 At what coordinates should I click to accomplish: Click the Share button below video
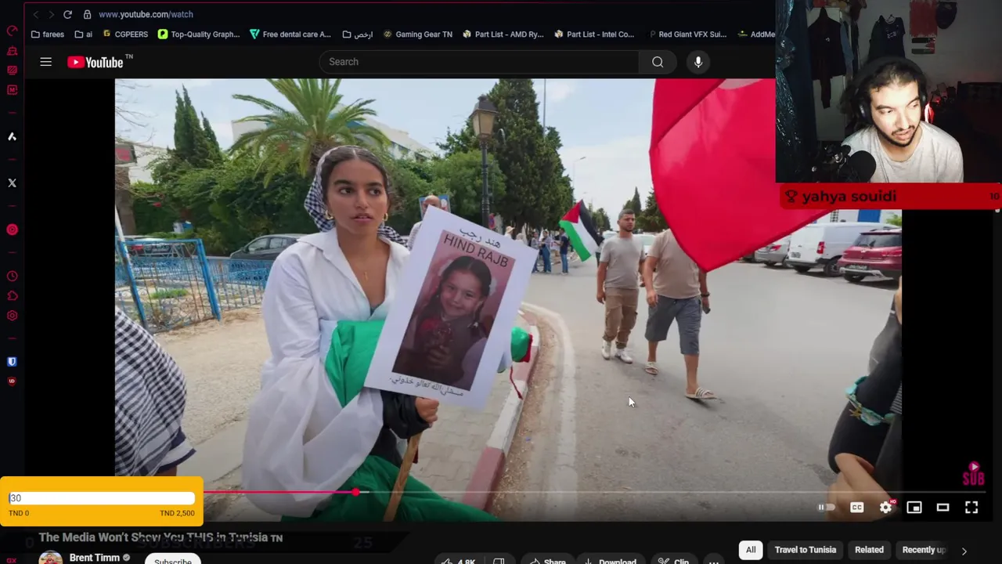coord(547,559)
